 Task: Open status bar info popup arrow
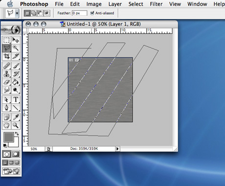pos(117,149)
